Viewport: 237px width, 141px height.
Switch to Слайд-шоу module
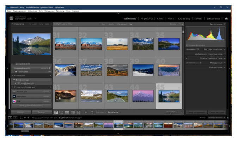click(x=184, y=19)
